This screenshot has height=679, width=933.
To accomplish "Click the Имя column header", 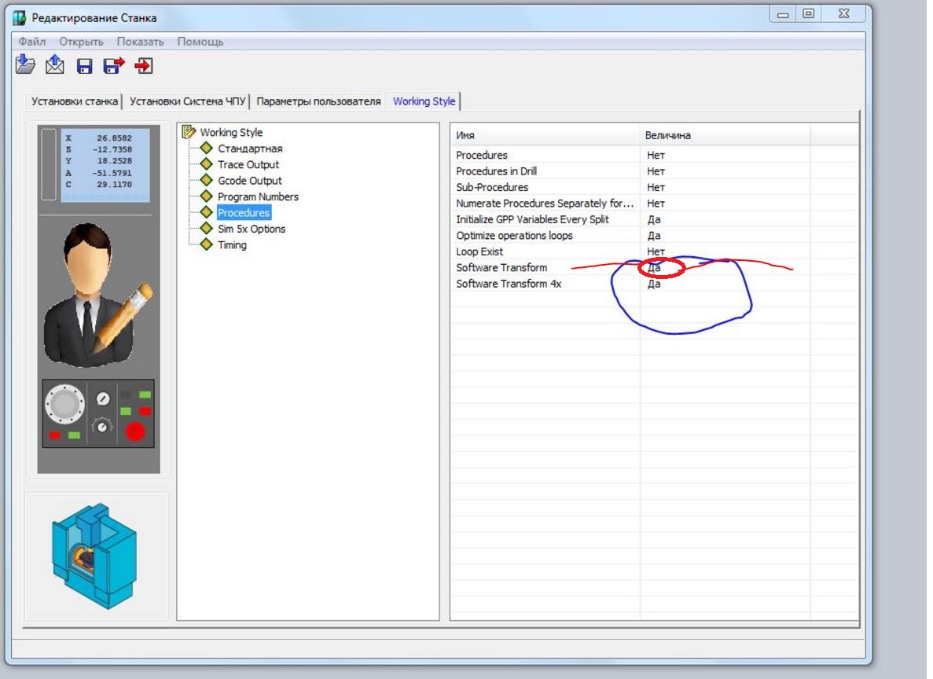I will coord(545,135).
